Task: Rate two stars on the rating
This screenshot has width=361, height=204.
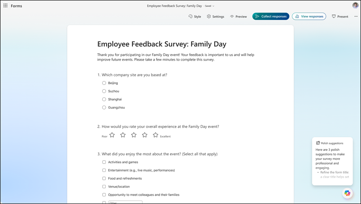Action: pyautogui.click(x=123, y=135)
